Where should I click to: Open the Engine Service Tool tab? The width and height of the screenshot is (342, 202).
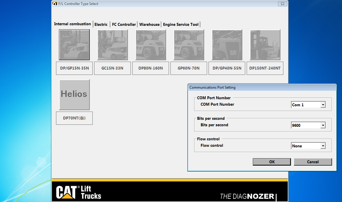pos(181,24)
